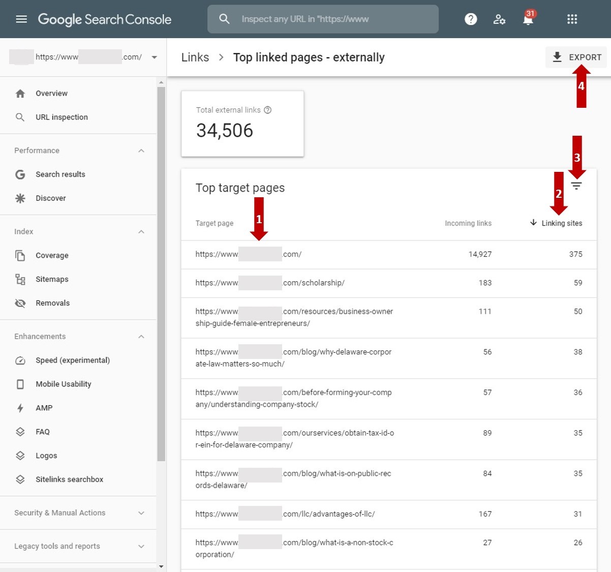
Task: Collapse the Index section
Action: pyautogui.click(x=141, y=232)
